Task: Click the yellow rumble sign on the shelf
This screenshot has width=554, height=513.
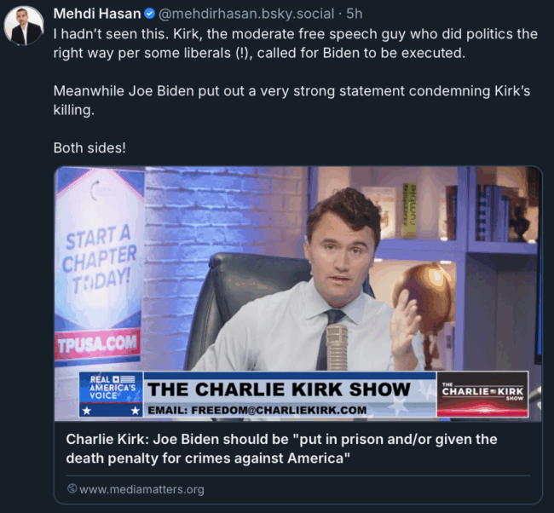Action: pyautogui.click(x=409, y=210)
